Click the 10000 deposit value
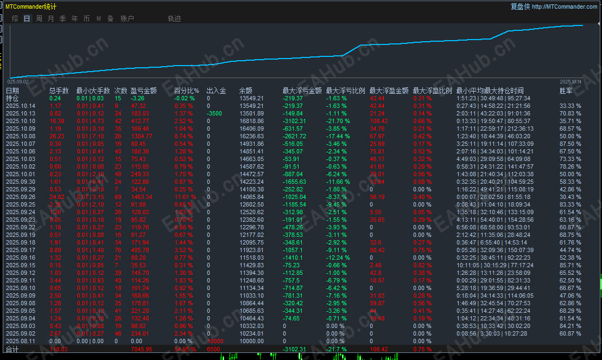 (x=216, y=341)
